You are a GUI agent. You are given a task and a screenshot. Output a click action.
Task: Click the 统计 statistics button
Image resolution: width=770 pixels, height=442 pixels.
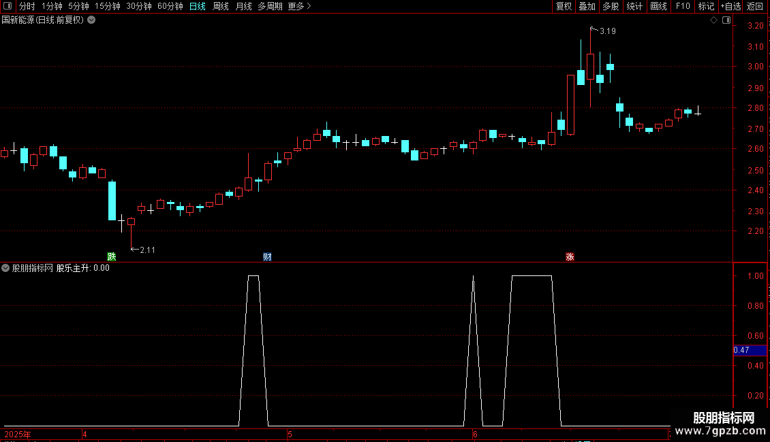634,6
